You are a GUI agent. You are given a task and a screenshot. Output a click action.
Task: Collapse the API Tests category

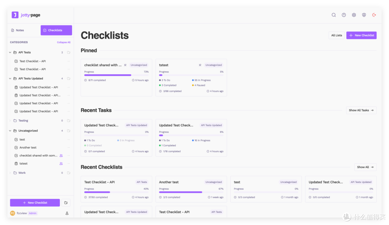(x=10, y=52)
